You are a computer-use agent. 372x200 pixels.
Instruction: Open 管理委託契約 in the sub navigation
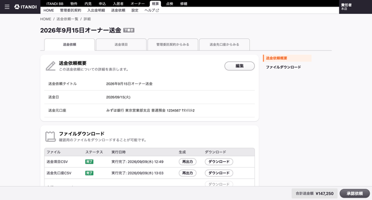pyautogui.click(x=71, y=11)
